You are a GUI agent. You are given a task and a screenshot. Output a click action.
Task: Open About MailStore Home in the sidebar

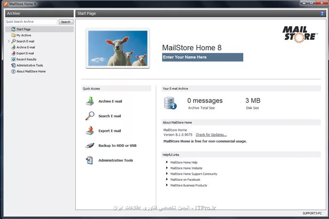(x=31, y=71)
